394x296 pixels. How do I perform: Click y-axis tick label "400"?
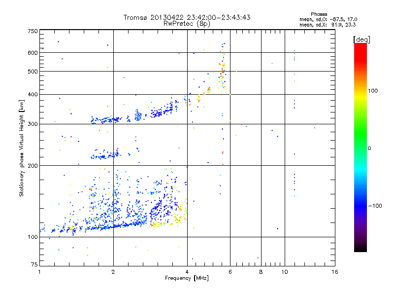pyautogui.click(x=33, y=95)
